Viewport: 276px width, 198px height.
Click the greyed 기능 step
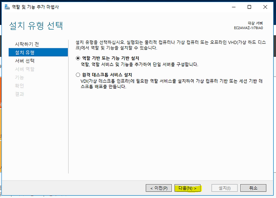20,78
